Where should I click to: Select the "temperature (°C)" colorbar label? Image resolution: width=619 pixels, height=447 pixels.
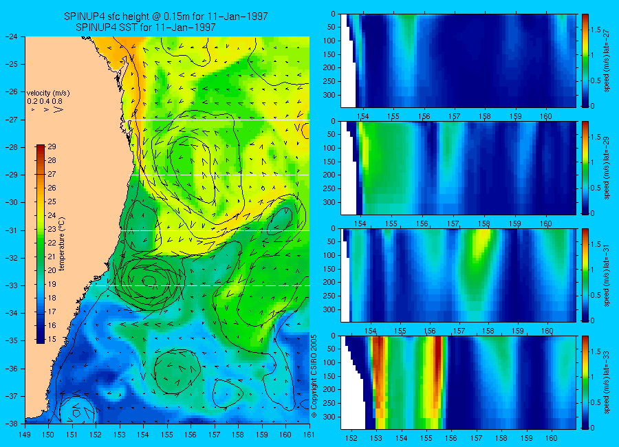[62, 244]
